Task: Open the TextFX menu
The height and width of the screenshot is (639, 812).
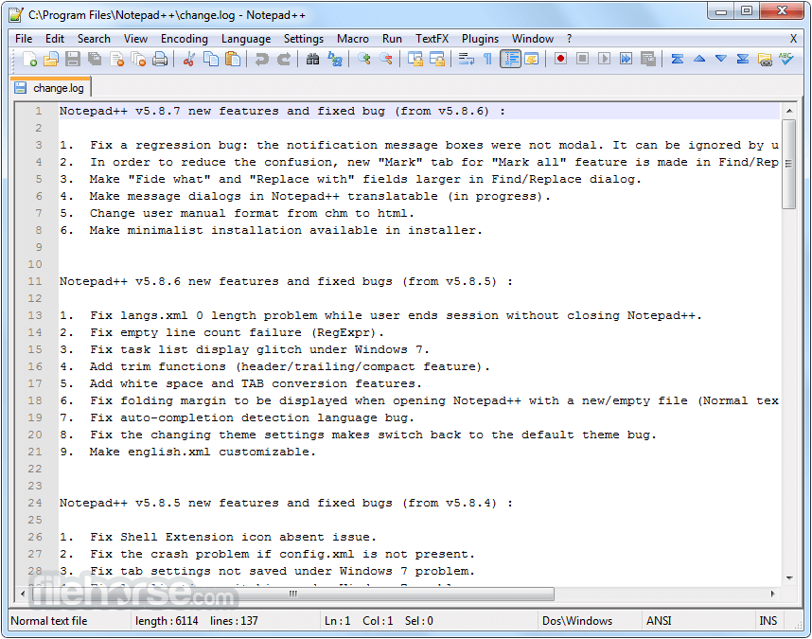Action: [x=432, y=39]
